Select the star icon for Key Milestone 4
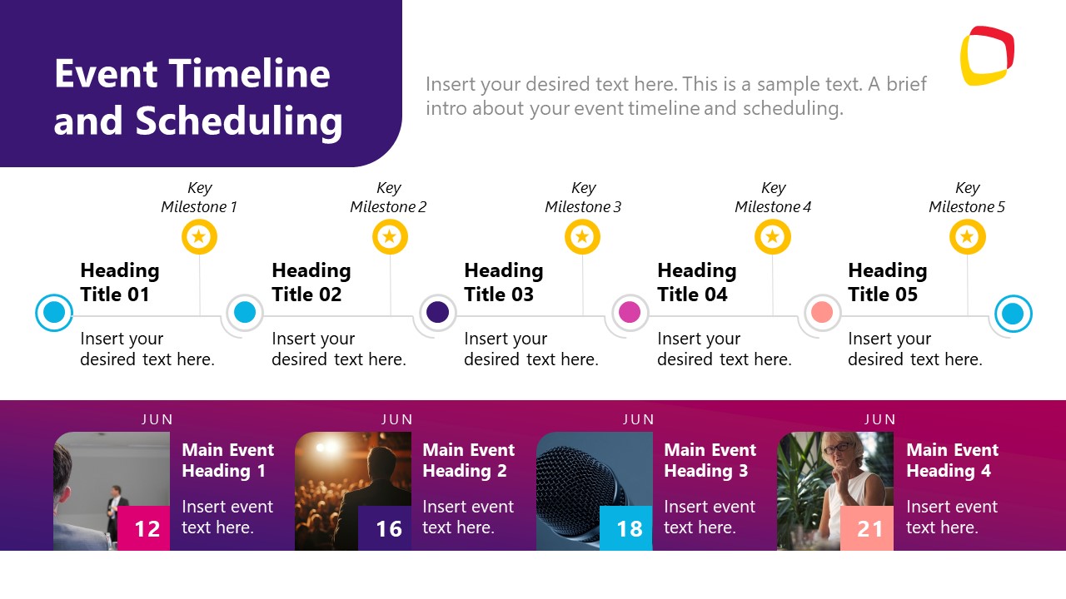Viewport: 1066px width, 599px height. click(x=772, y=237)
